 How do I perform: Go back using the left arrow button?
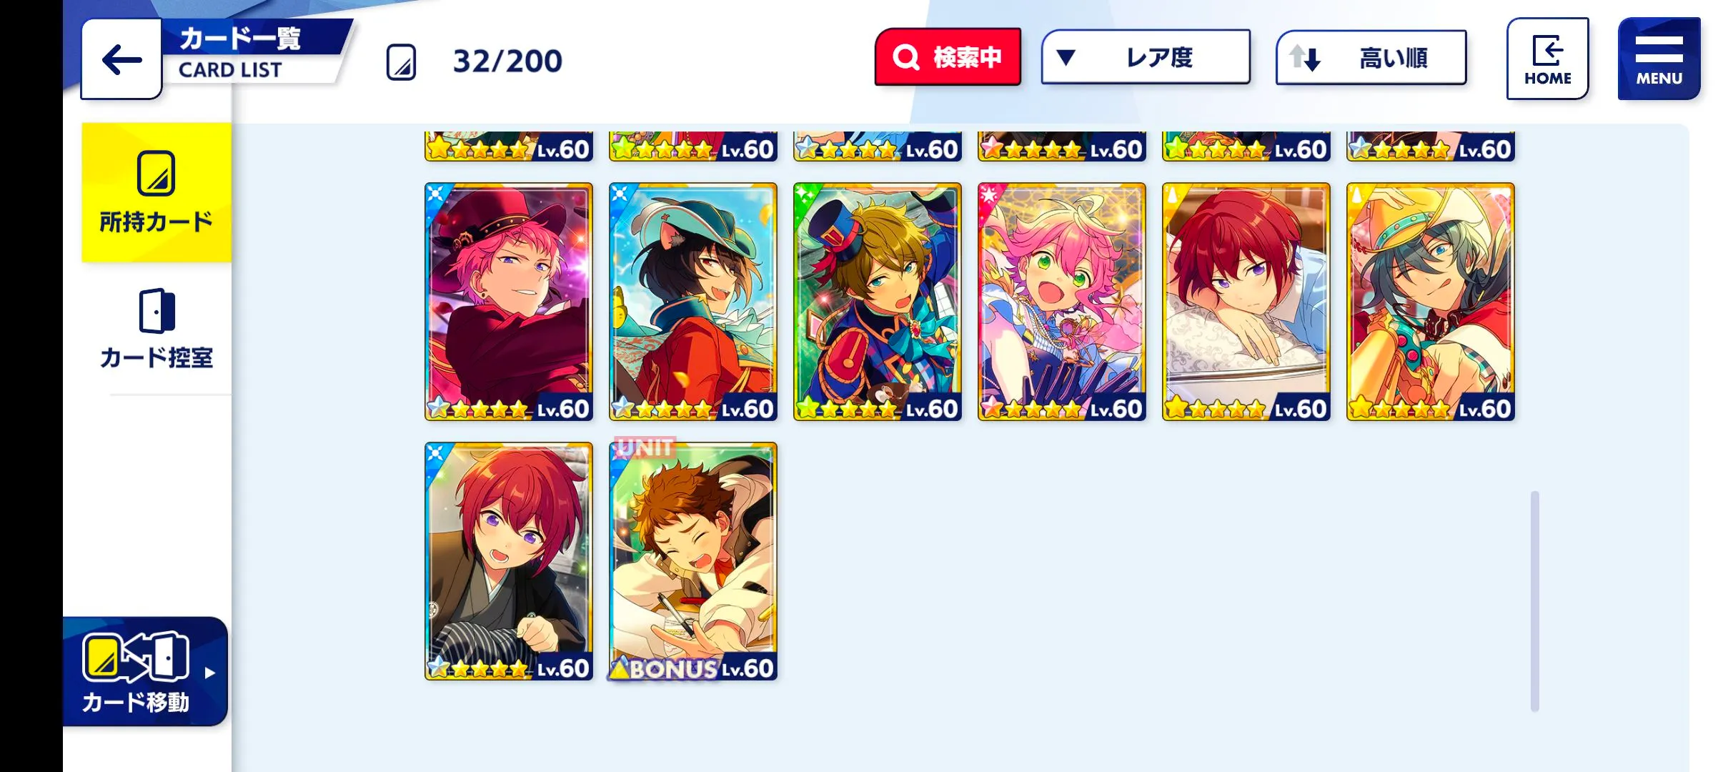pos(121,59)
